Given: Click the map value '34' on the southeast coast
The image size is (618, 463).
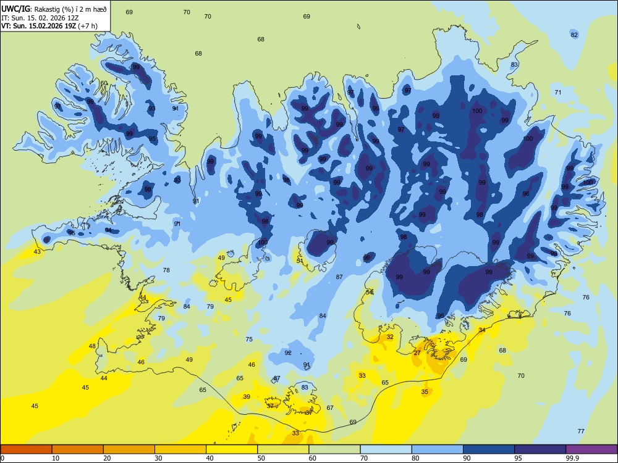Looking at the screenshot, I should 482,330.
